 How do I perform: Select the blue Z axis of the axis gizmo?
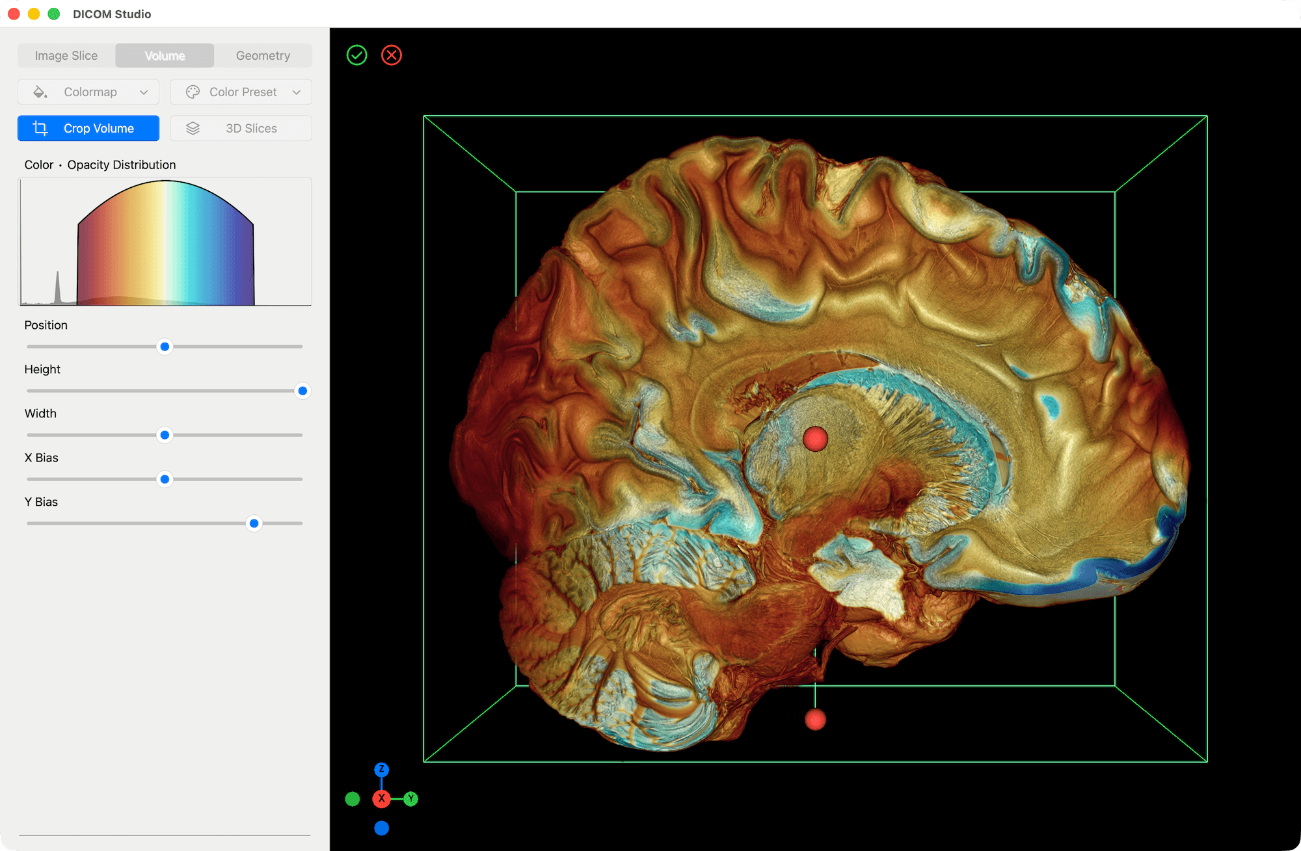tap(382, 769)
